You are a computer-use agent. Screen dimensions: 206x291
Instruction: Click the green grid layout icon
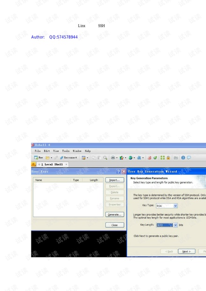coord(162,158)
